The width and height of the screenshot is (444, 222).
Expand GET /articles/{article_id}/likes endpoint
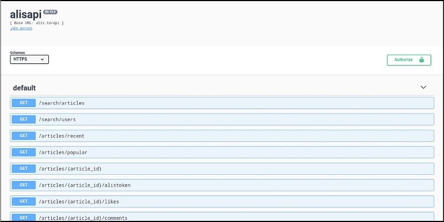pyautogui.click(x=78, y=201)
